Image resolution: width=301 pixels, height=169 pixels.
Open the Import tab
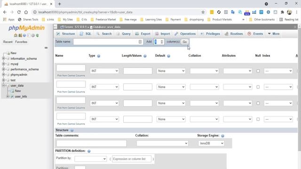(x=162, y=34)
